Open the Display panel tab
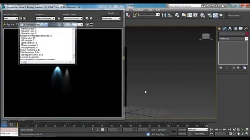 [x=241, y=28]
